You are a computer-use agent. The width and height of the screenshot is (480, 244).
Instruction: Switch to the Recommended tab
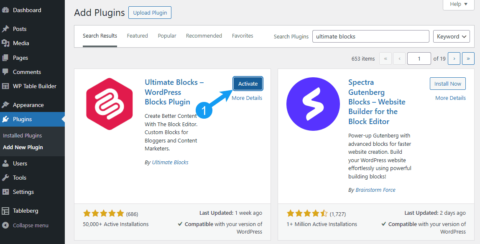coord(204,36)
